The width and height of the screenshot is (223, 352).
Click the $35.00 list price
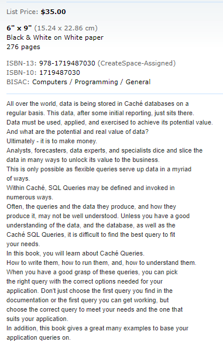click(x=53, y=12)
